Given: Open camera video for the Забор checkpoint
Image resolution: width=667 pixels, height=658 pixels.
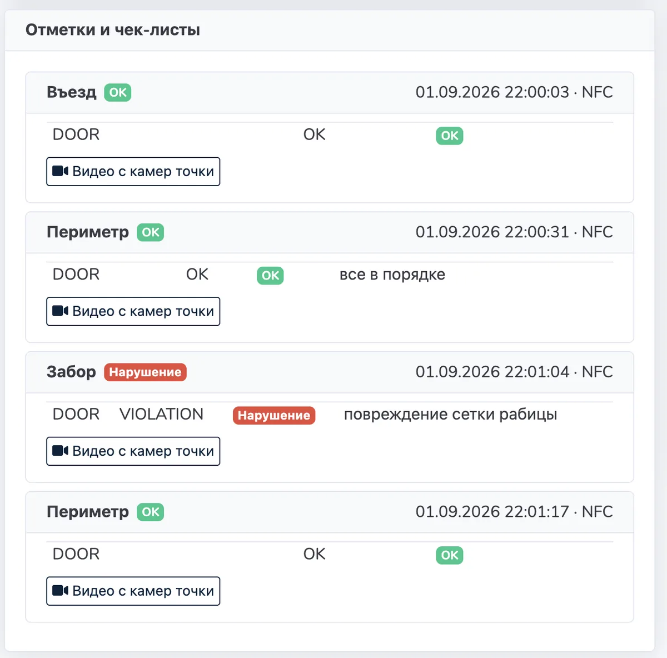Looking at the screenshot, I should pyautogui.click(x=133, y=451).
